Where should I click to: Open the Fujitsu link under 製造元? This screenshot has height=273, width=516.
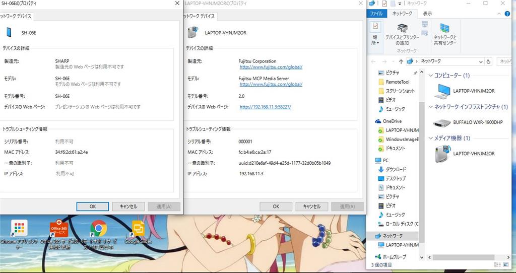[x=271, y=67]
